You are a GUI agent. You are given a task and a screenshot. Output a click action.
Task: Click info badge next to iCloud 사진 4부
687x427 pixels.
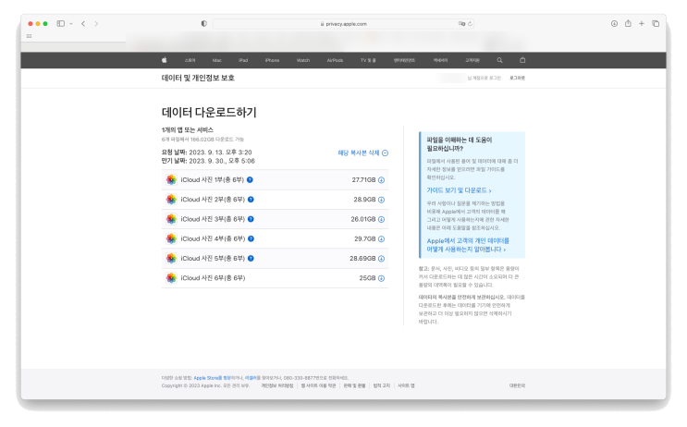pos(251,238)
